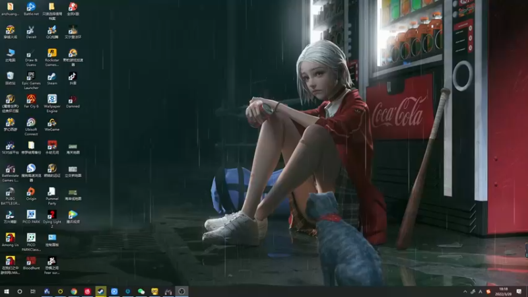Image resolution: width=528 pixels, height=297 pixels.
Task: Open Task View on the taskbar
Action: [x=33, y=291]
